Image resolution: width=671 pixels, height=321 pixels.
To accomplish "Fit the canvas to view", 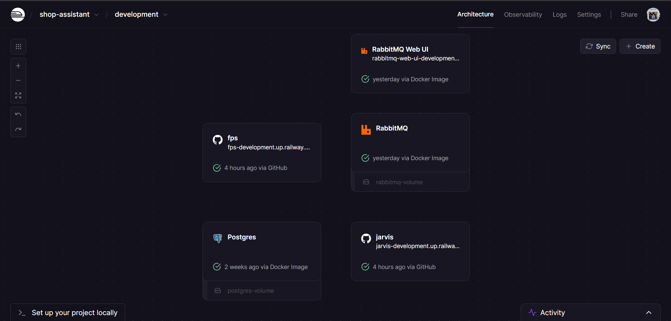I will (19, 96).
